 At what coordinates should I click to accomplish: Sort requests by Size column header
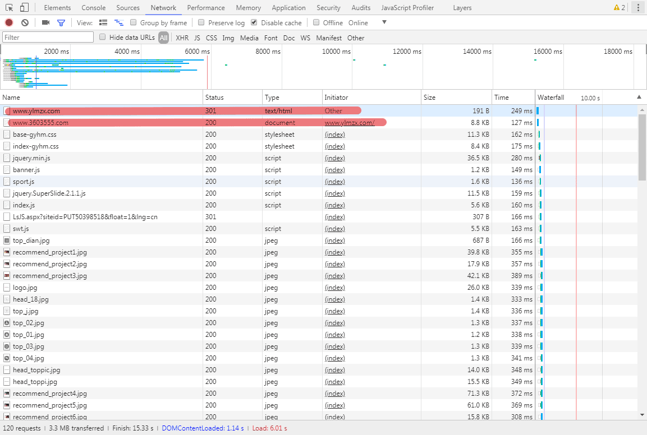(x=429, y=98)
